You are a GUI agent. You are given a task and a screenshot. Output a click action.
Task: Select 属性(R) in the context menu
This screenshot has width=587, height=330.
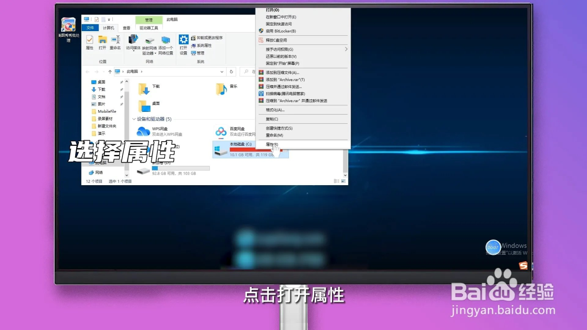272,144
